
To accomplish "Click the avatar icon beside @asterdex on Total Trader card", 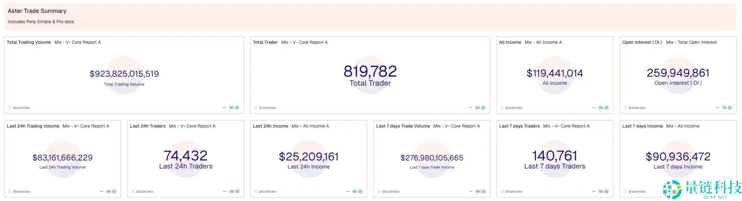I will 256,108.
